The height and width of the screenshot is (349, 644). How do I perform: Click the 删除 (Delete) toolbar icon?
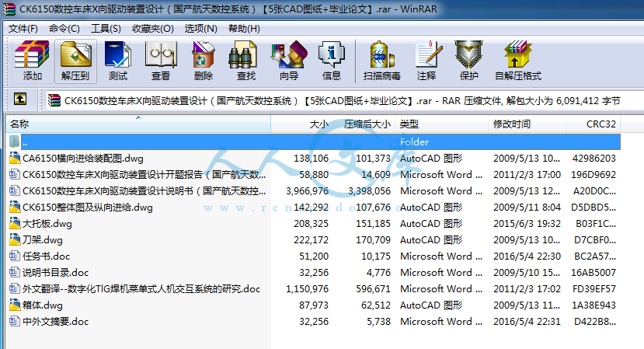coord(204,61)
